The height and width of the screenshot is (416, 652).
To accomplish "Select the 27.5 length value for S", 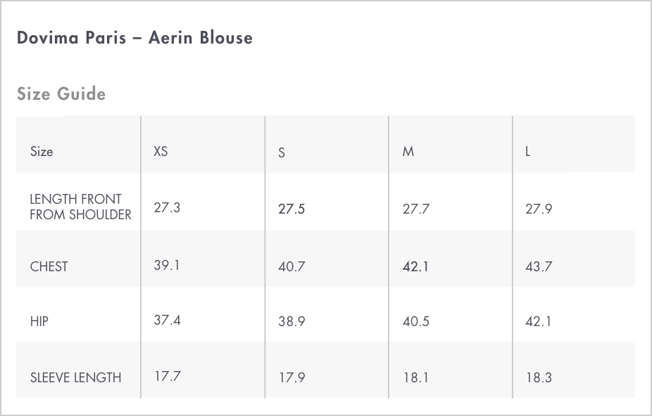I will point(291,209).
